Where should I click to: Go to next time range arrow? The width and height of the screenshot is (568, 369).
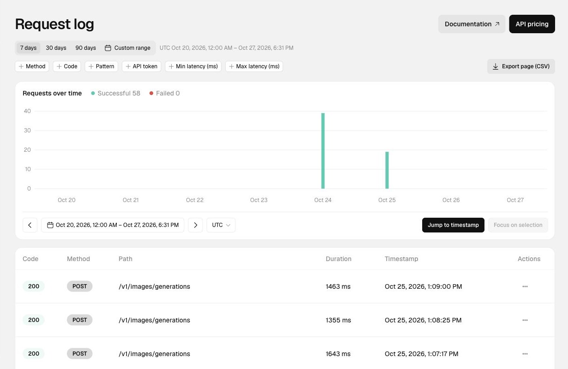[196, 225]
